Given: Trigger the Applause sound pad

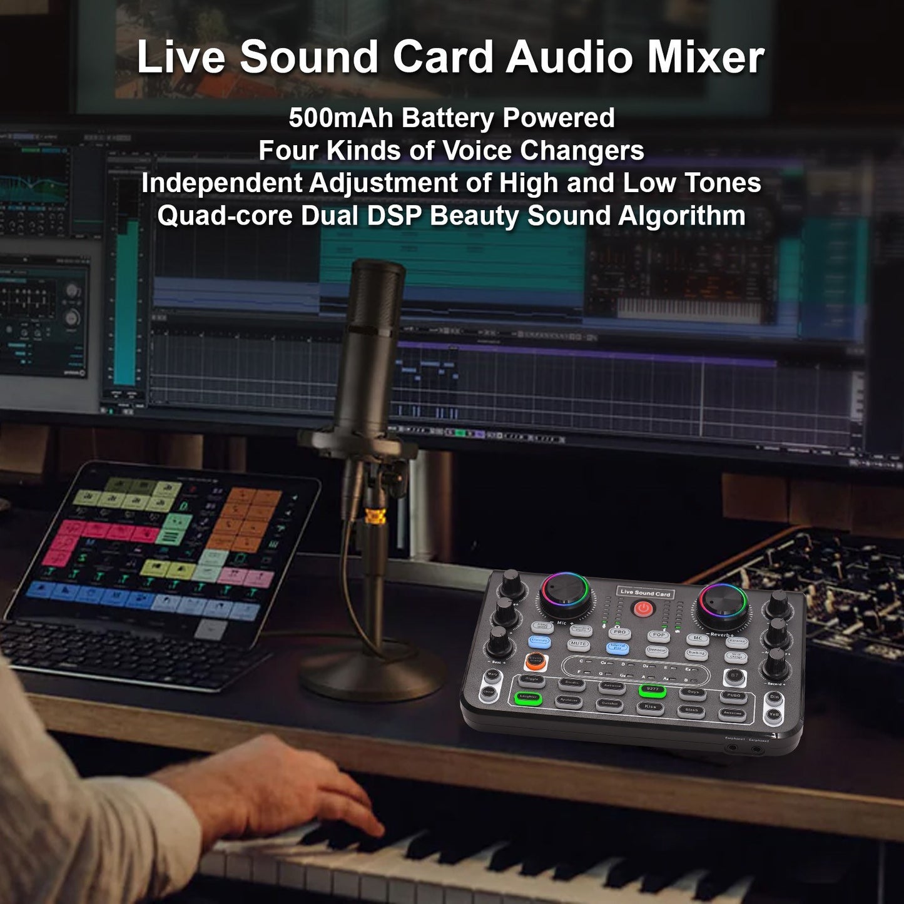Looking at the screenshot, I should coord(569,702).
